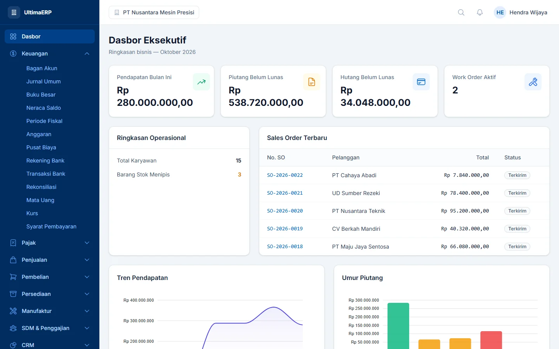Click the Pembelian cart icon
The image size is (559, 349).
coord(13,277)
